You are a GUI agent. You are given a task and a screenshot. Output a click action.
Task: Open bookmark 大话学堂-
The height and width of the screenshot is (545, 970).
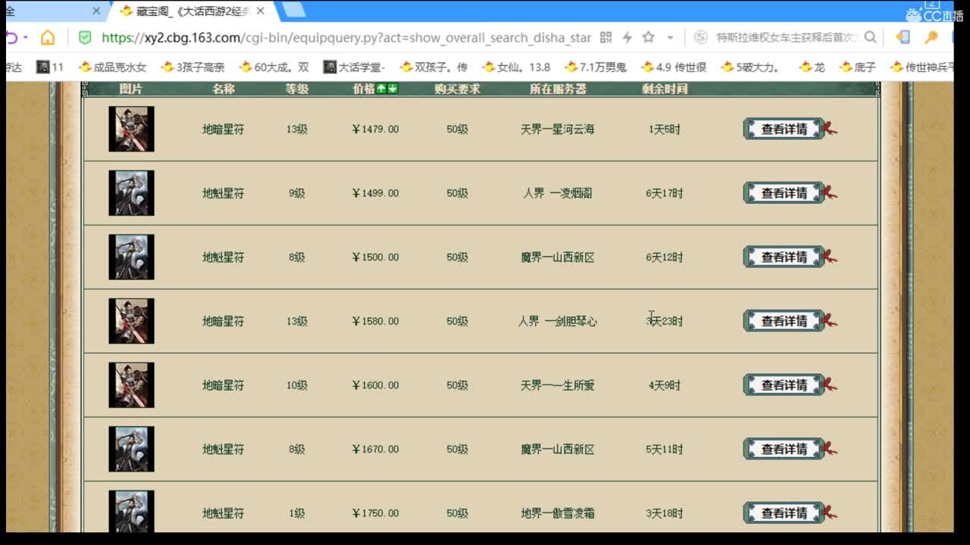pyautogui.click(x=354, y=67)
